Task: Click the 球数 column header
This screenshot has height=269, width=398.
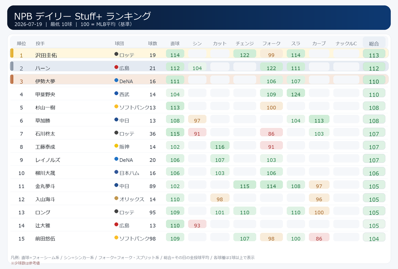Action: pyautogui.click(x=153, y=43)
